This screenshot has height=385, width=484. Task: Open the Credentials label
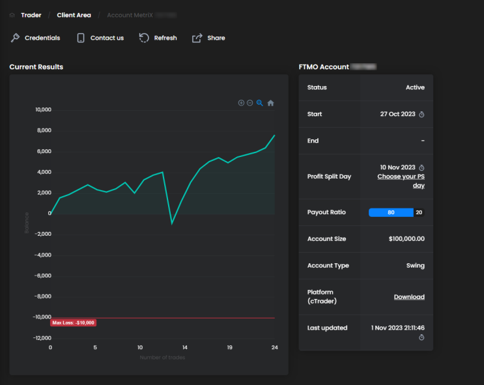click(42, 38)
